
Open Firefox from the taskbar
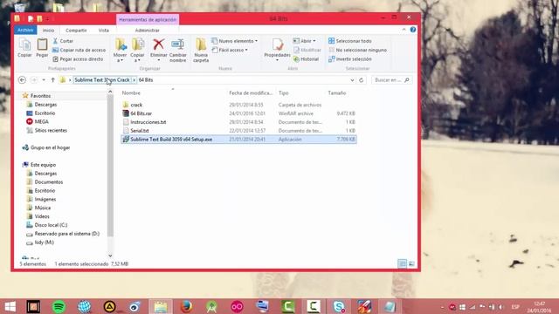(186, 306)
